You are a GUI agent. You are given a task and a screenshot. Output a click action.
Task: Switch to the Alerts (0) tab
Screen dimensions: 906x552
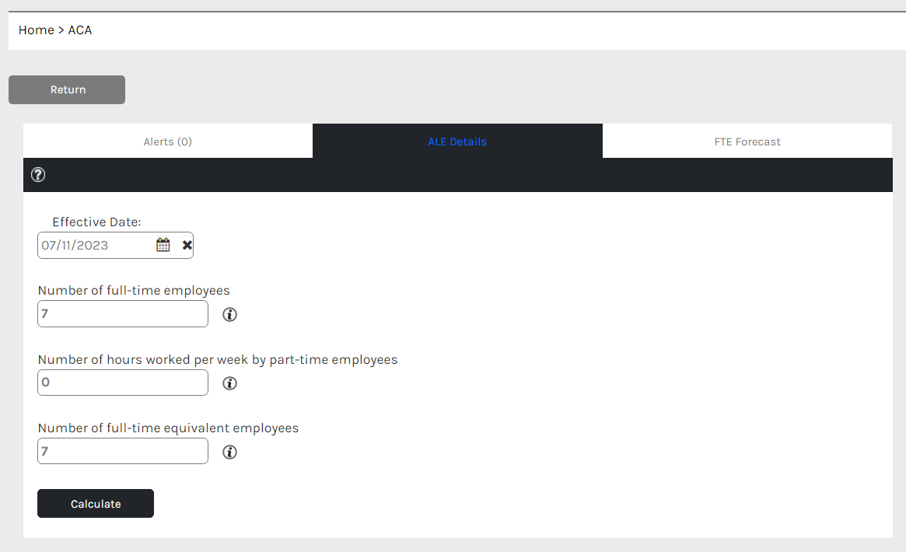pyautogui.click(x=167, y=141)
